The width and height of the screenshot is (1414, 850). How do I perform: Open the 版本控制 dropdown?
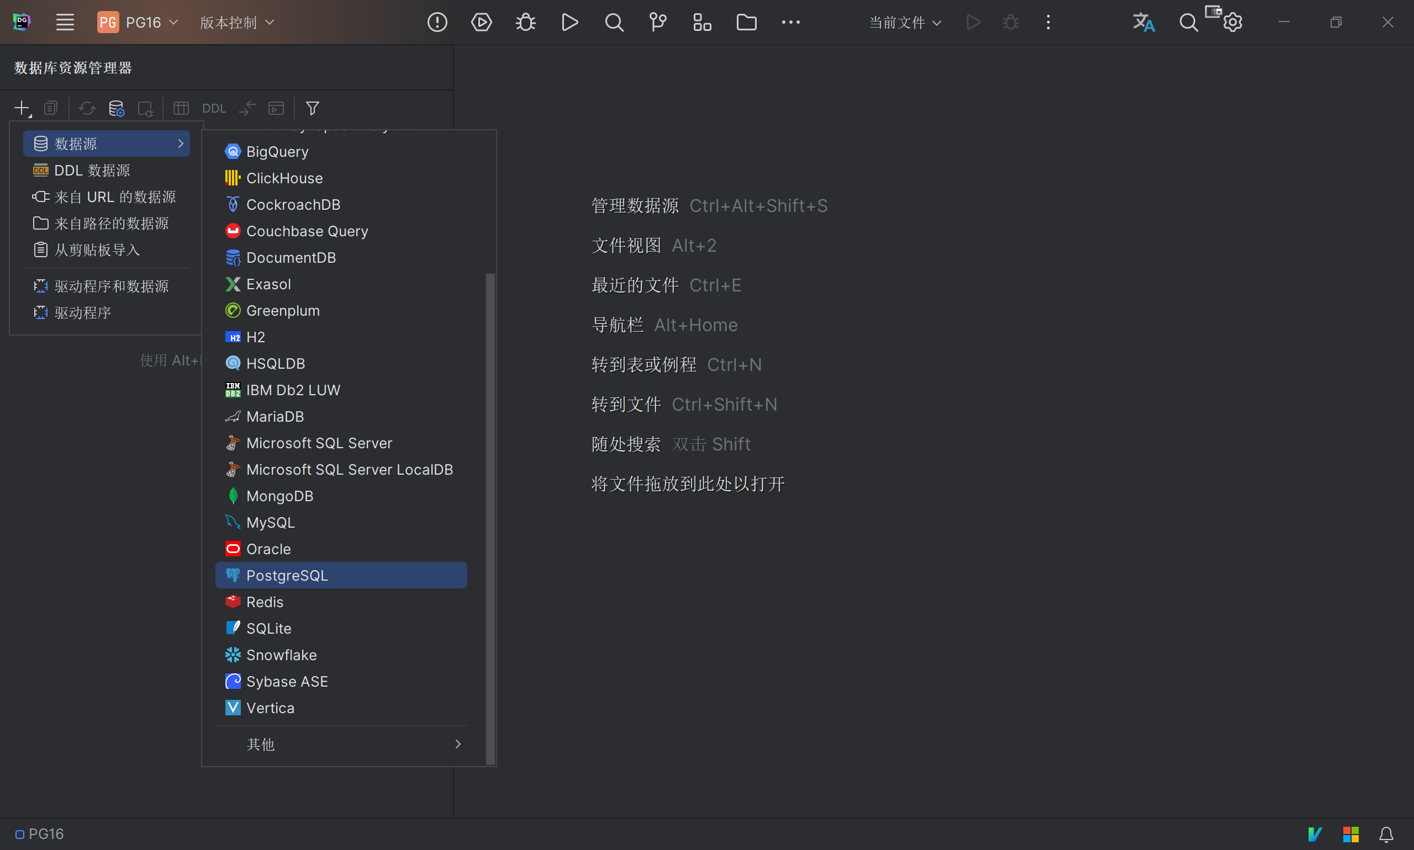point(237,22)
